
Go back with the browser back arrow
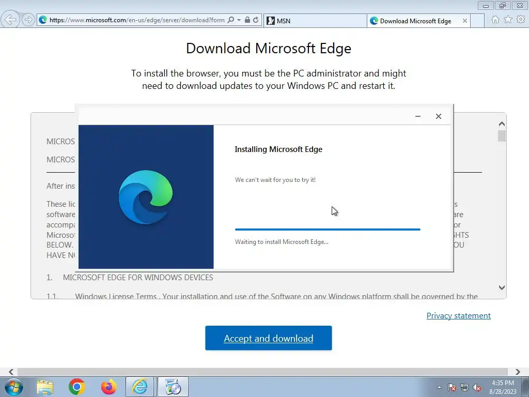pyautogui.click(x=10, y=20)
